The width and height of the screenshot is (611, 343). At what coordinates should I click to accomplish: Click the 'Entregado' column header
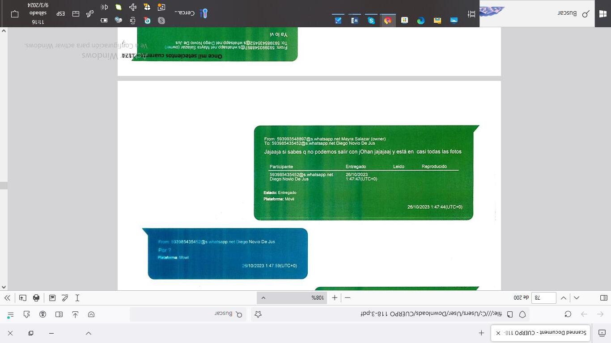click(x=356, y=167)
